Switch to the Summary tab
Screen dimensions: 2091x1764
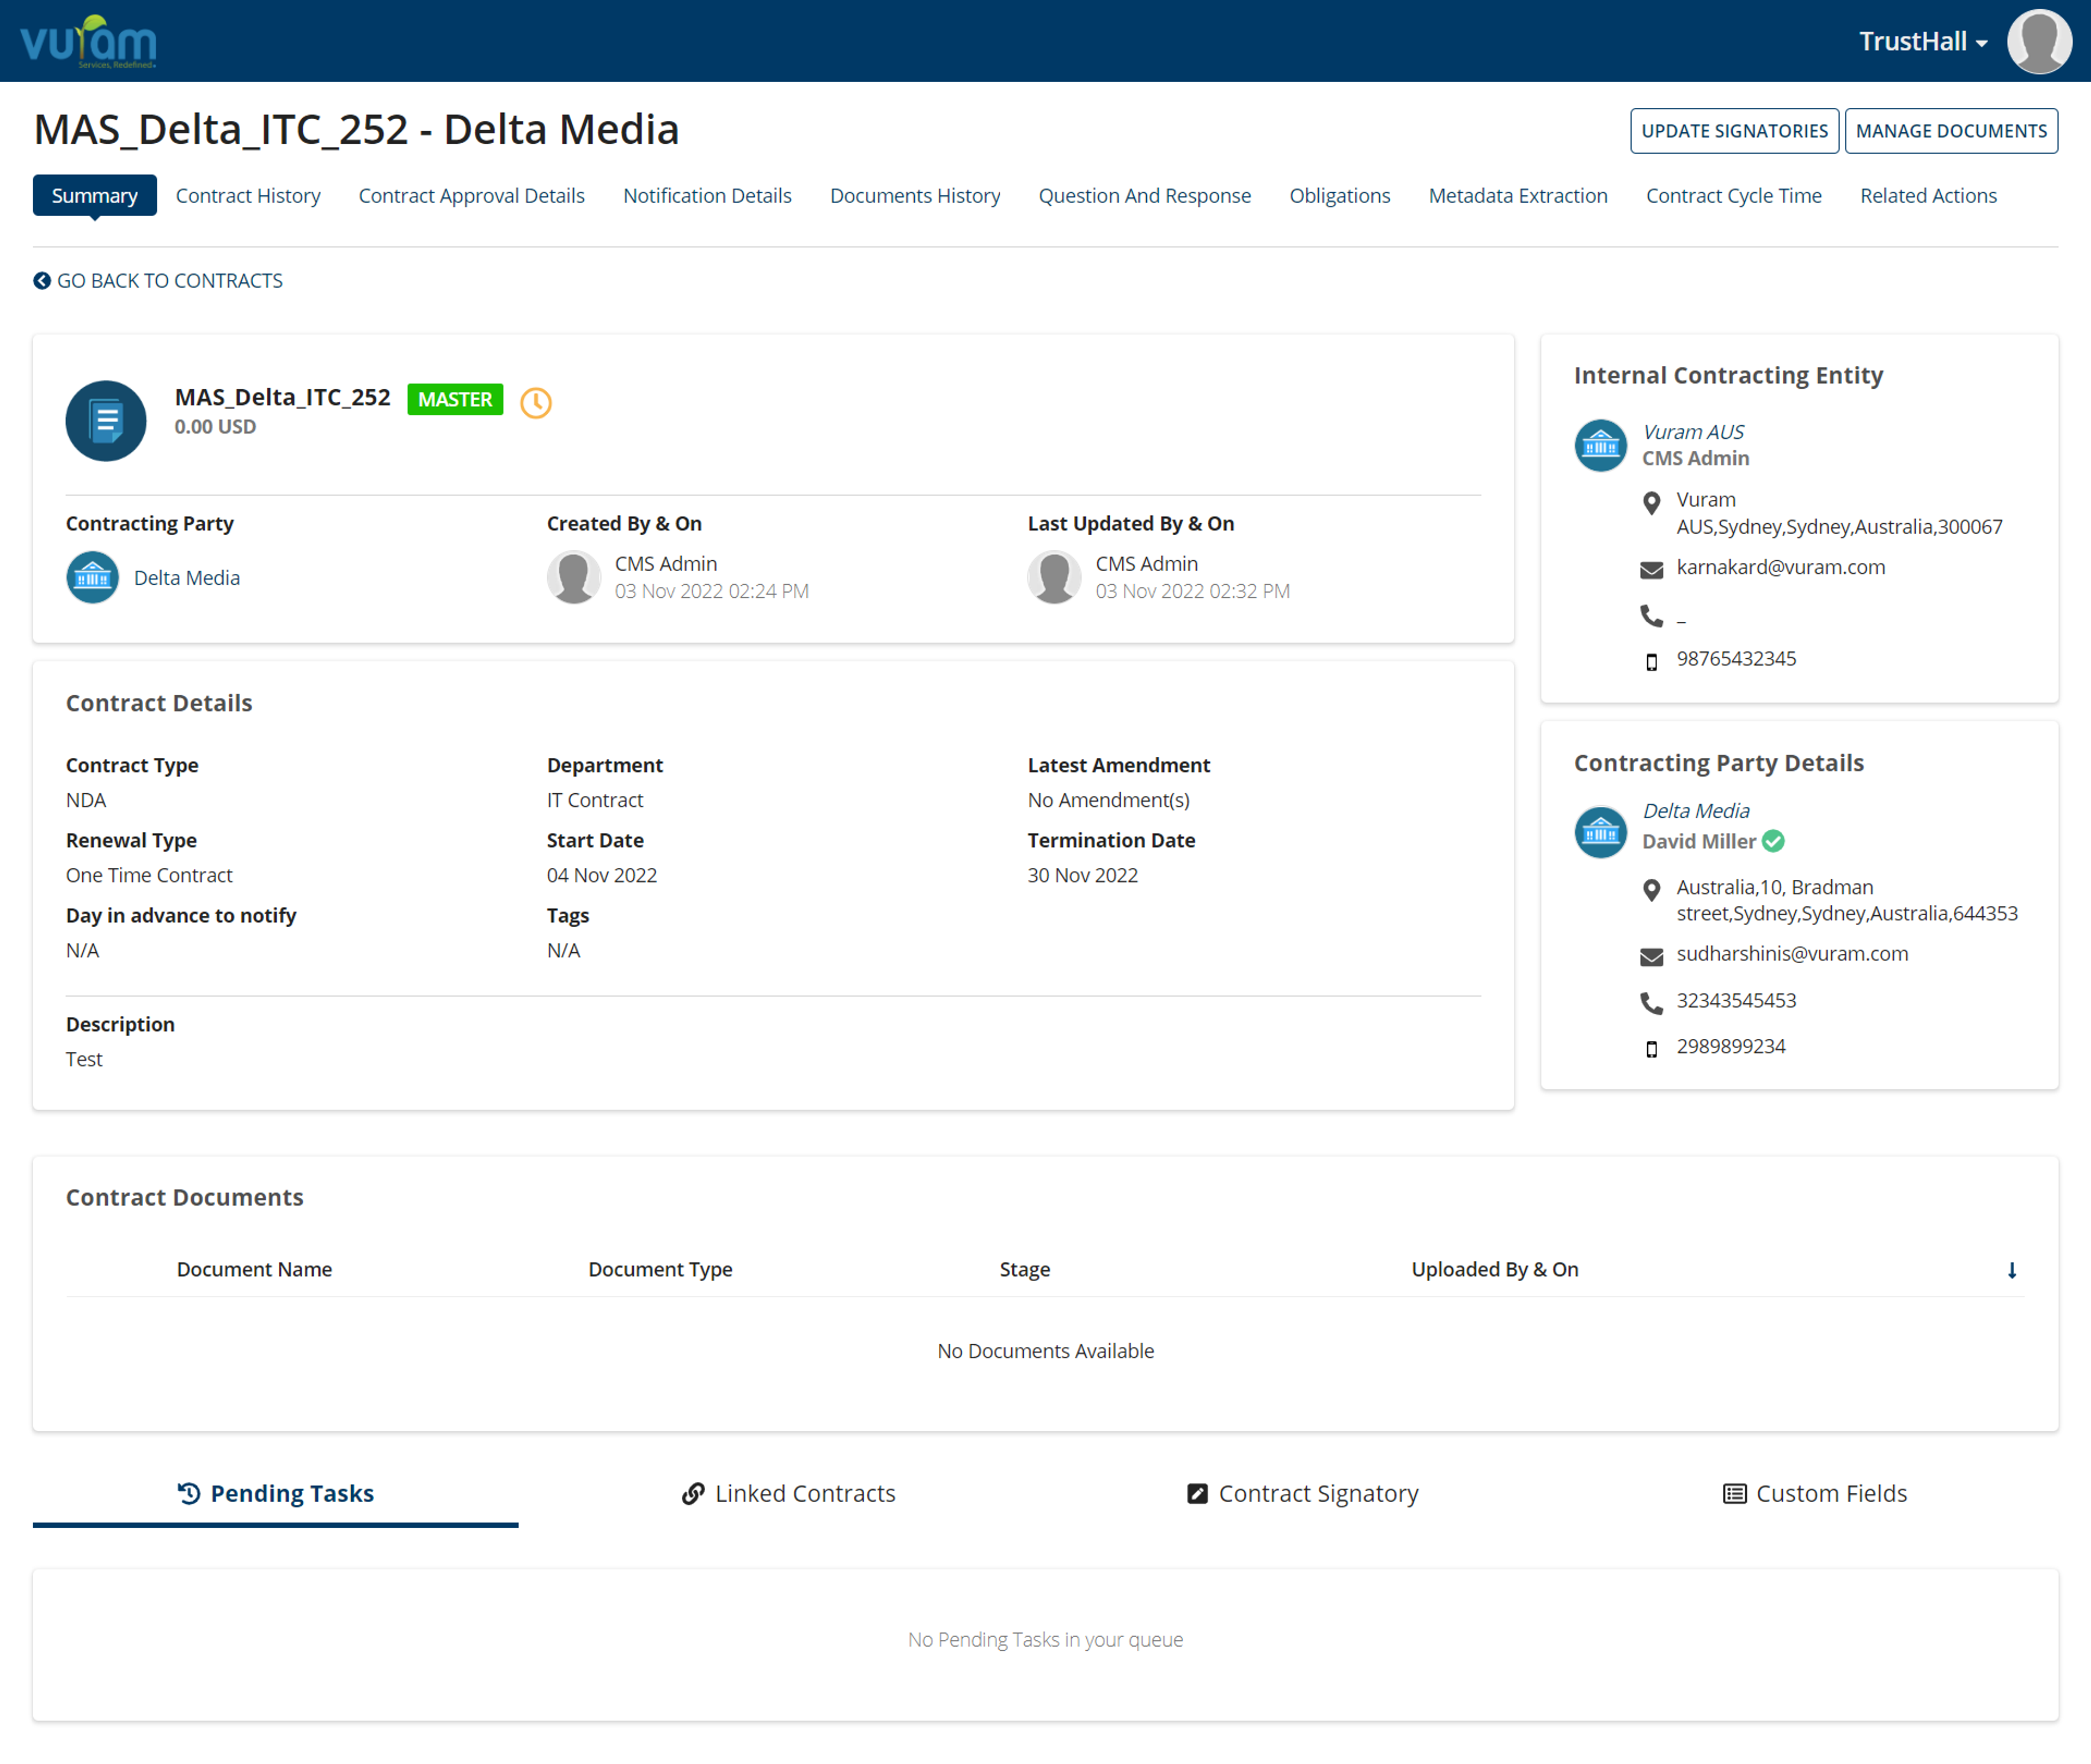coord(95,195)
